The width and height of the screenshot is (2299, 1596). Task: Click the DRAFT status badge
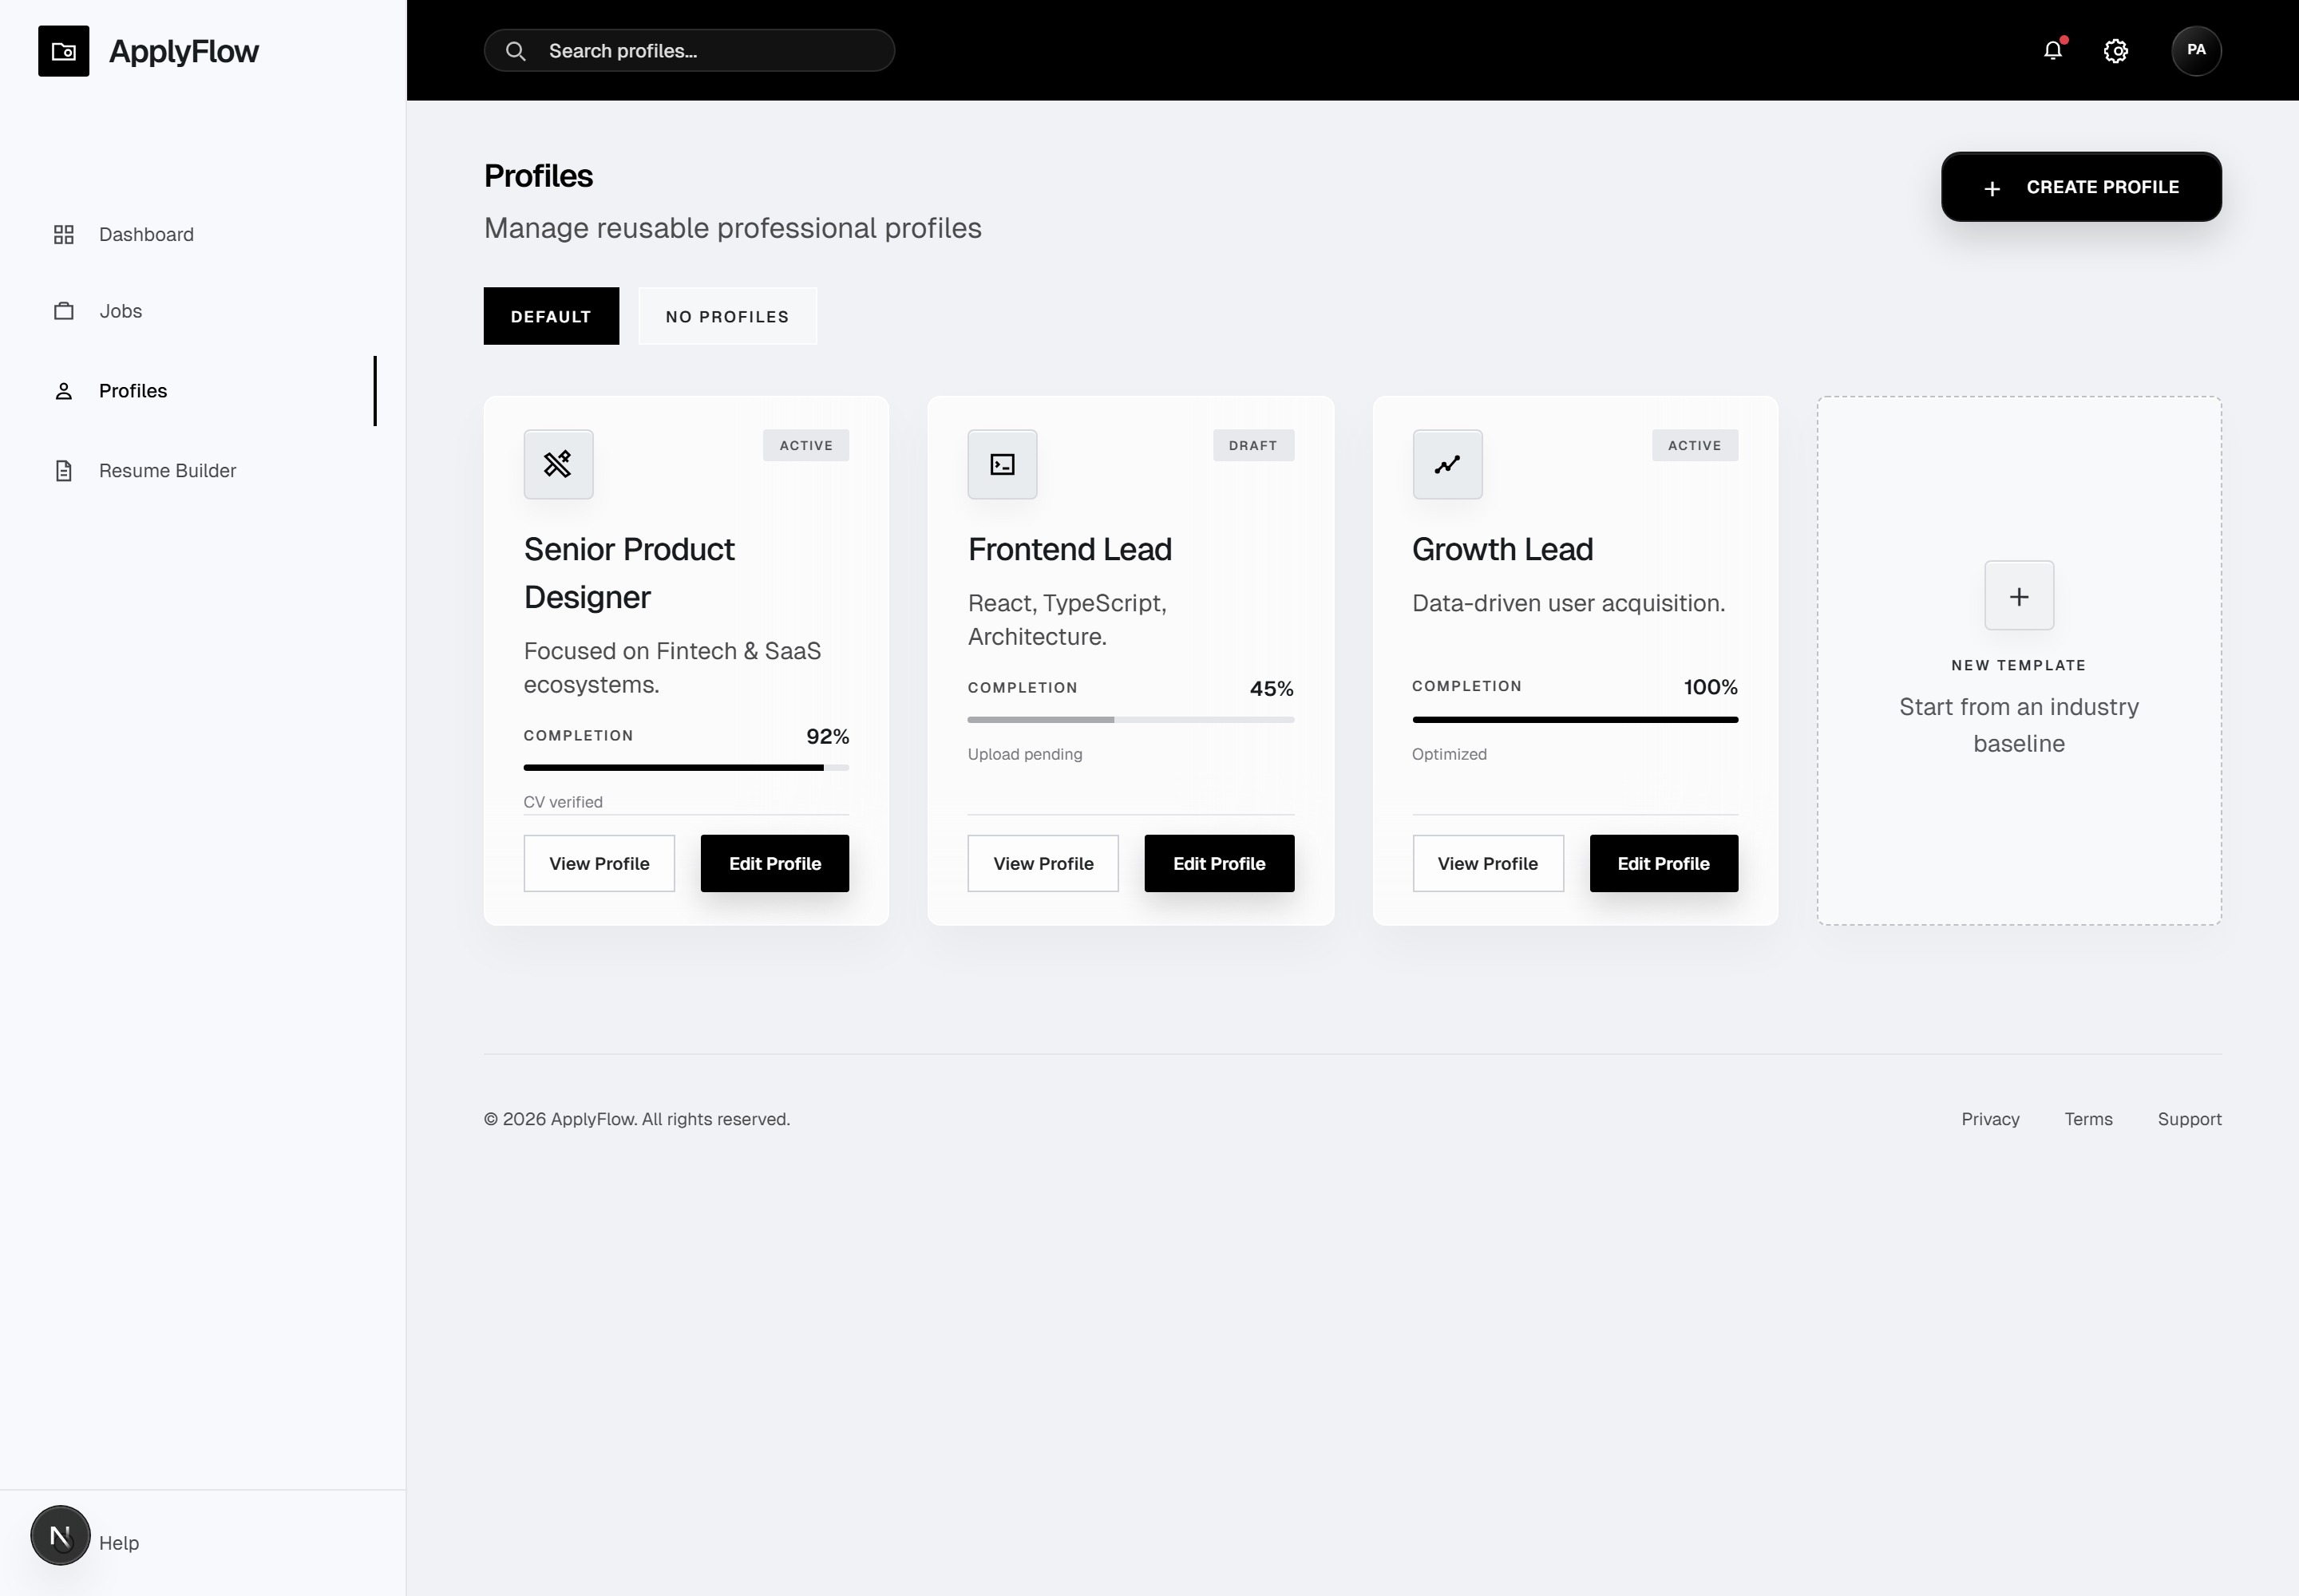click(x=1252, y=446)
